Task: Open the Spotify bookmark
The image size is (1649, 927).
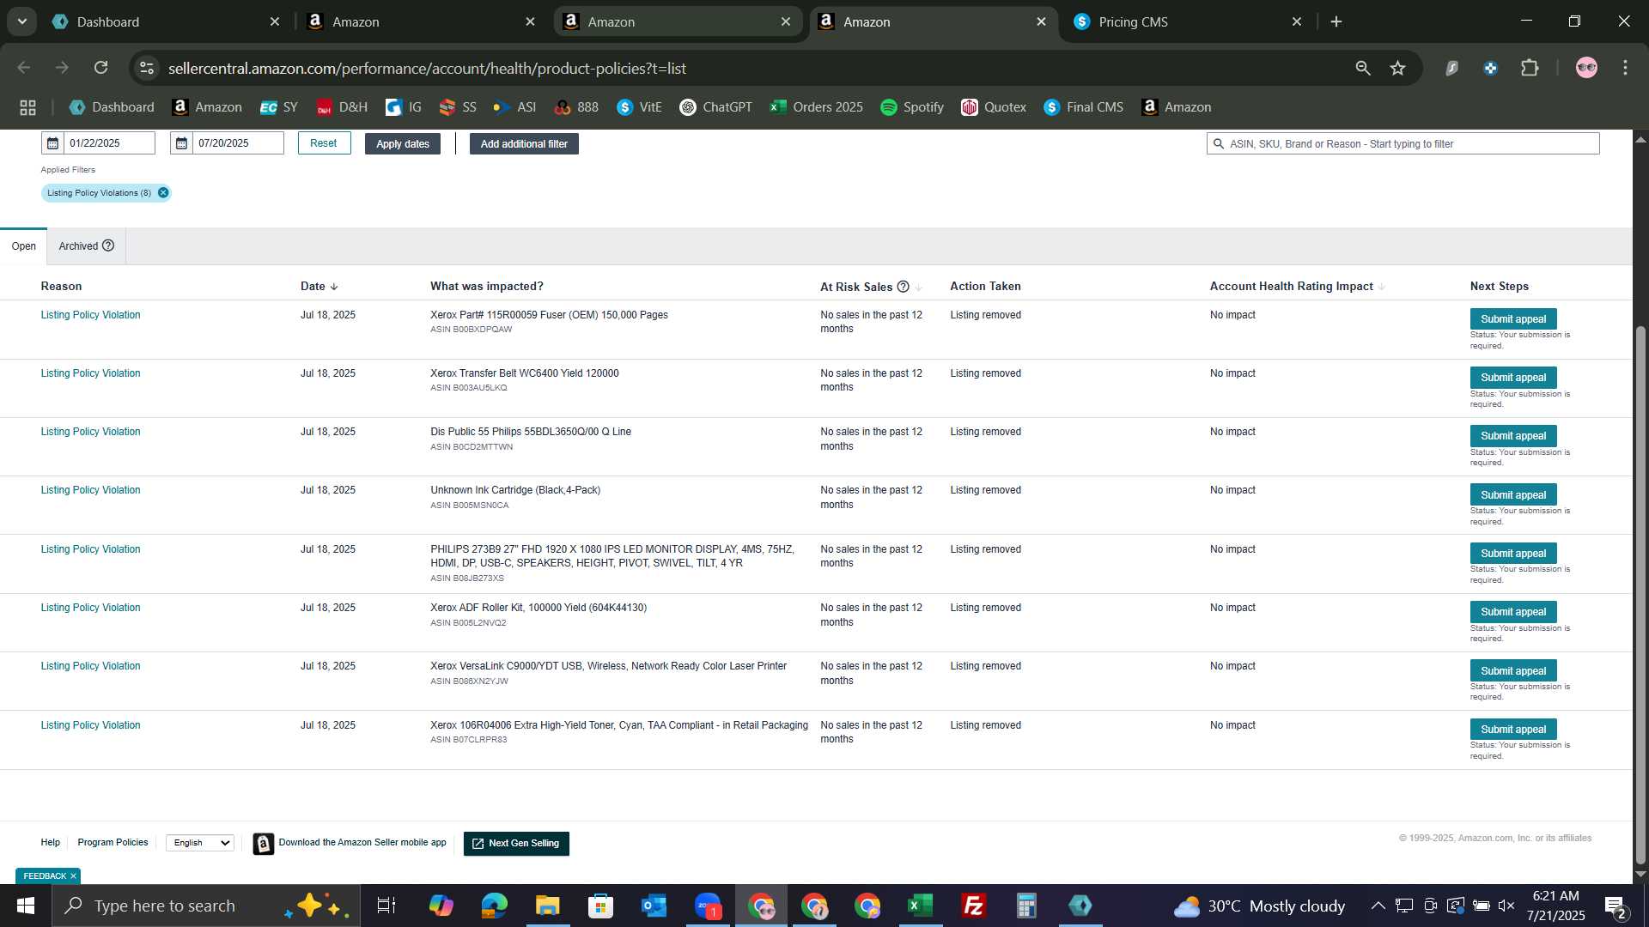Action: (x=912, y=107)
